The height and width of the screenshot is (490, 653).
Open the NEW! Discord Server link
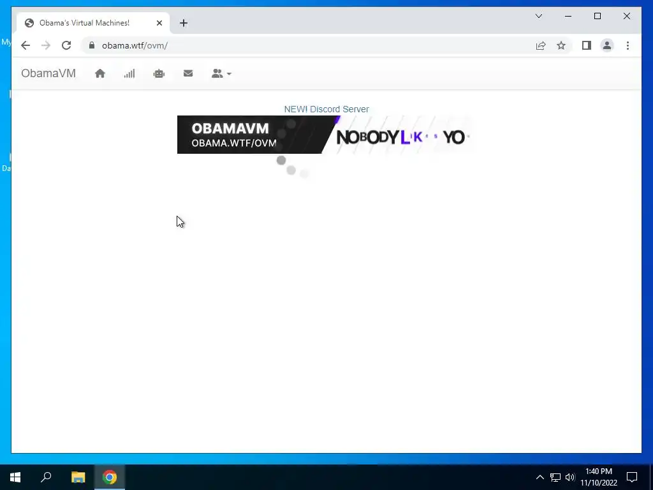(326, 109)
